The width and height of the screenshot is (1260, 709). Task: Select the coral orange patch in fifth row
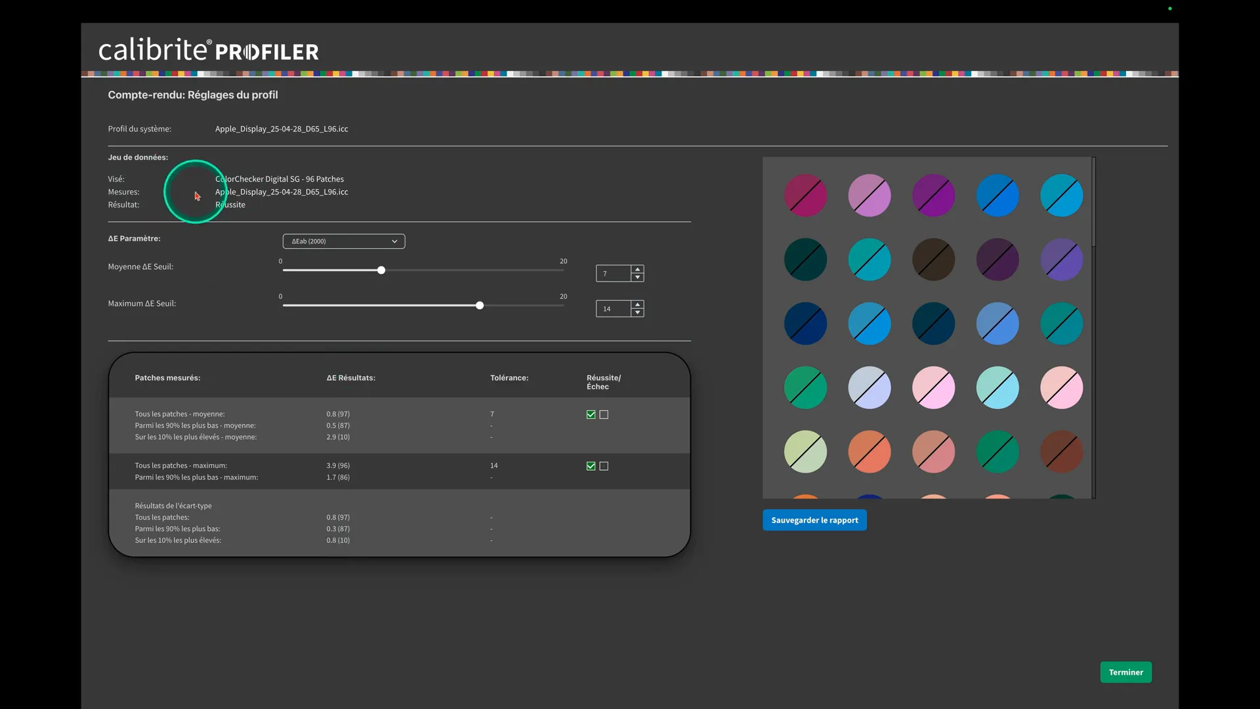point(870,452)
